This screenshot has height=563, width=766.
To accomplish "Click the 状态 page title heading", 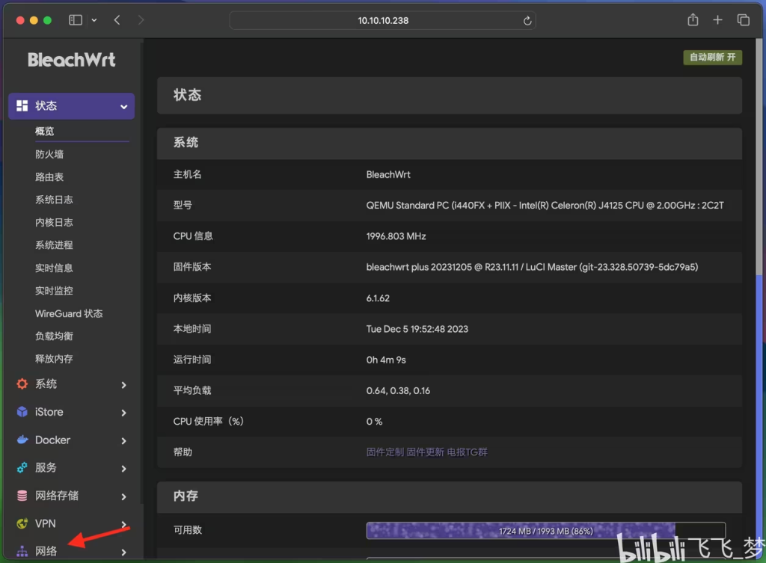I will pos(187,95).
